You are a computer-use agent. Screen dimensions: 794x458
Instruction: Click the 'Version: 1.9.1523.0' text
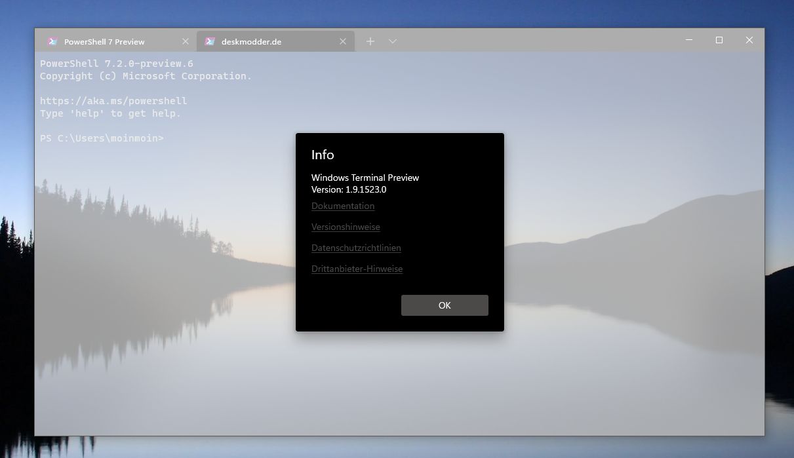(x=349, y=189)
